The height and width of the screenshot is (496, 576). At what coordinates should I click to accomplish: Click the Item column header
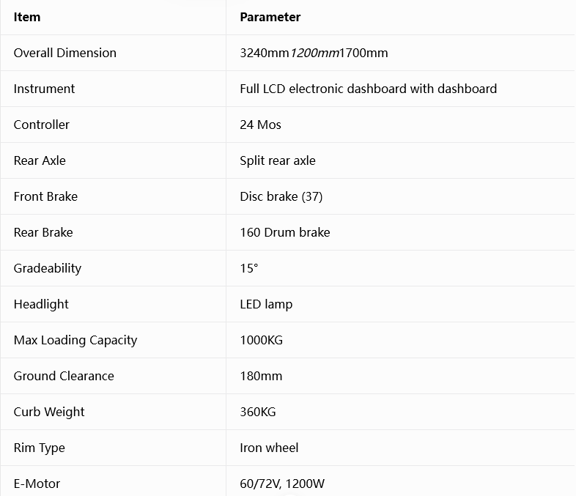click(27, 17)
